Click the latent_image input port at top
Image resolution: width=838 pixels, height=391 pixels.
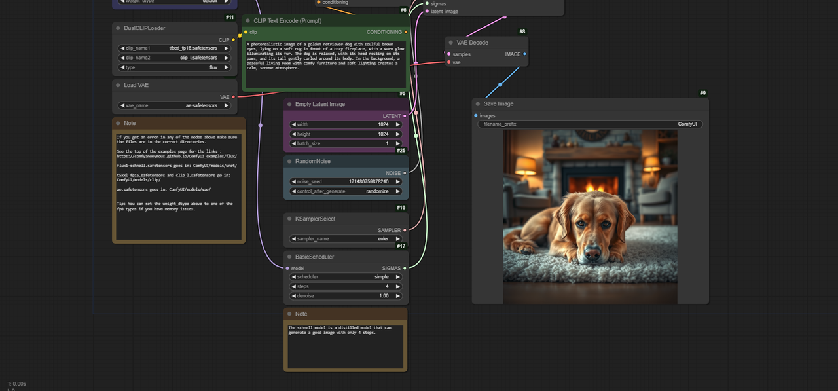click(427, 11)
